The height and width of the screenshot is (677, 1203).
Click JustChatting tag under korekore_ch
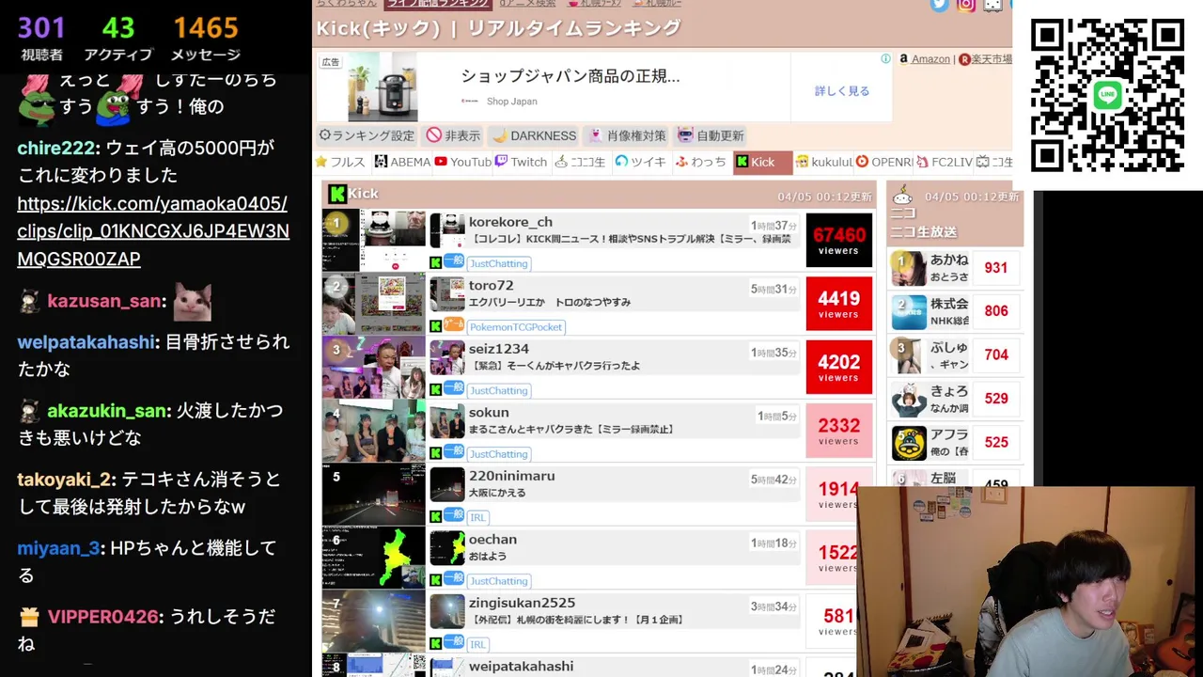[499, 263]
